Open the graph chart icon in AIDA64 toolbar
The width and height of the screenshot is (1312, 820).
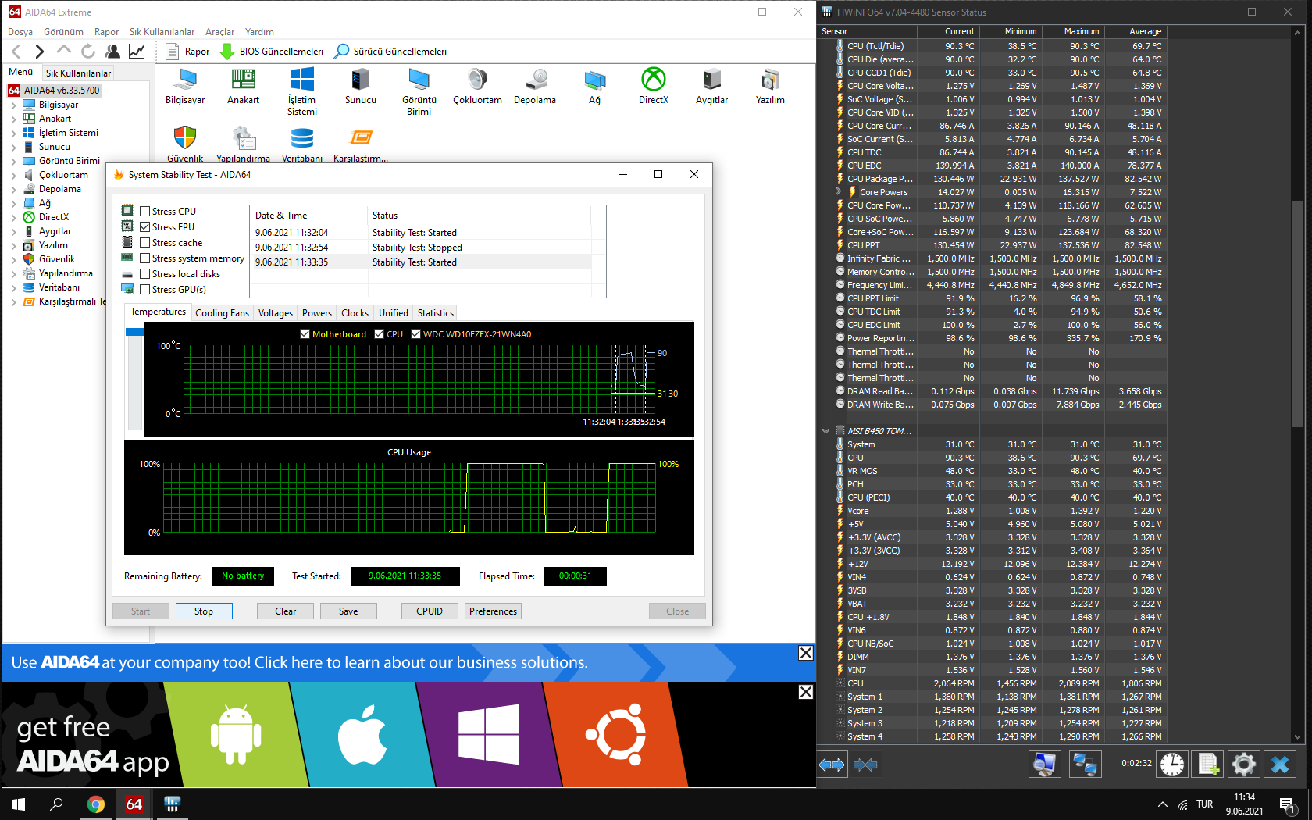(x=137, y=52)
